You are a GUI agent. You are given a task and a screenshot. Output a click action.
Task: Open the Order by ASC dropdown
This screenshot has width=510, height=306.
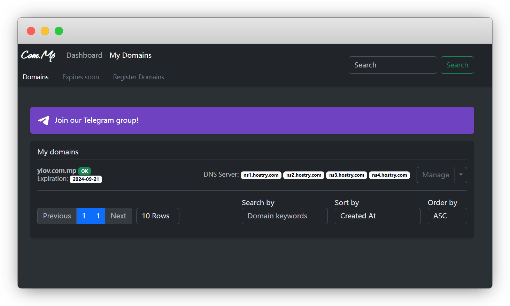447,216
